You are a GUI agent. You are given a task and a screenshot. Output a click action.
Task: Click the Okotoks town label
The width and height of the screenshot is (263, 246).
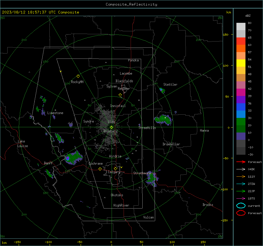[117, 195]
